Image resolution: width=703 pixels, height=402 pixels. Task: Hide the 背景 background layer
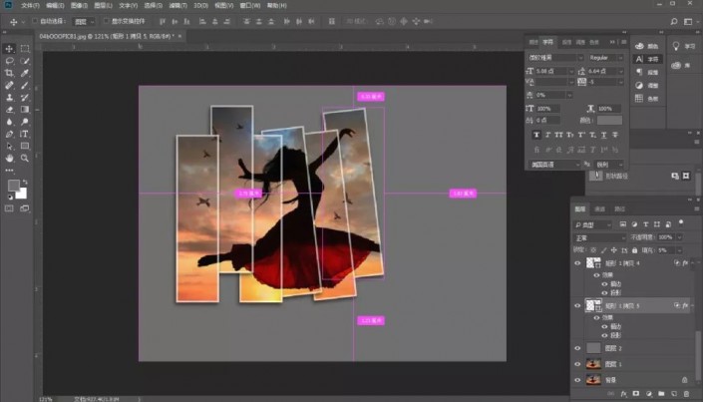577,380
